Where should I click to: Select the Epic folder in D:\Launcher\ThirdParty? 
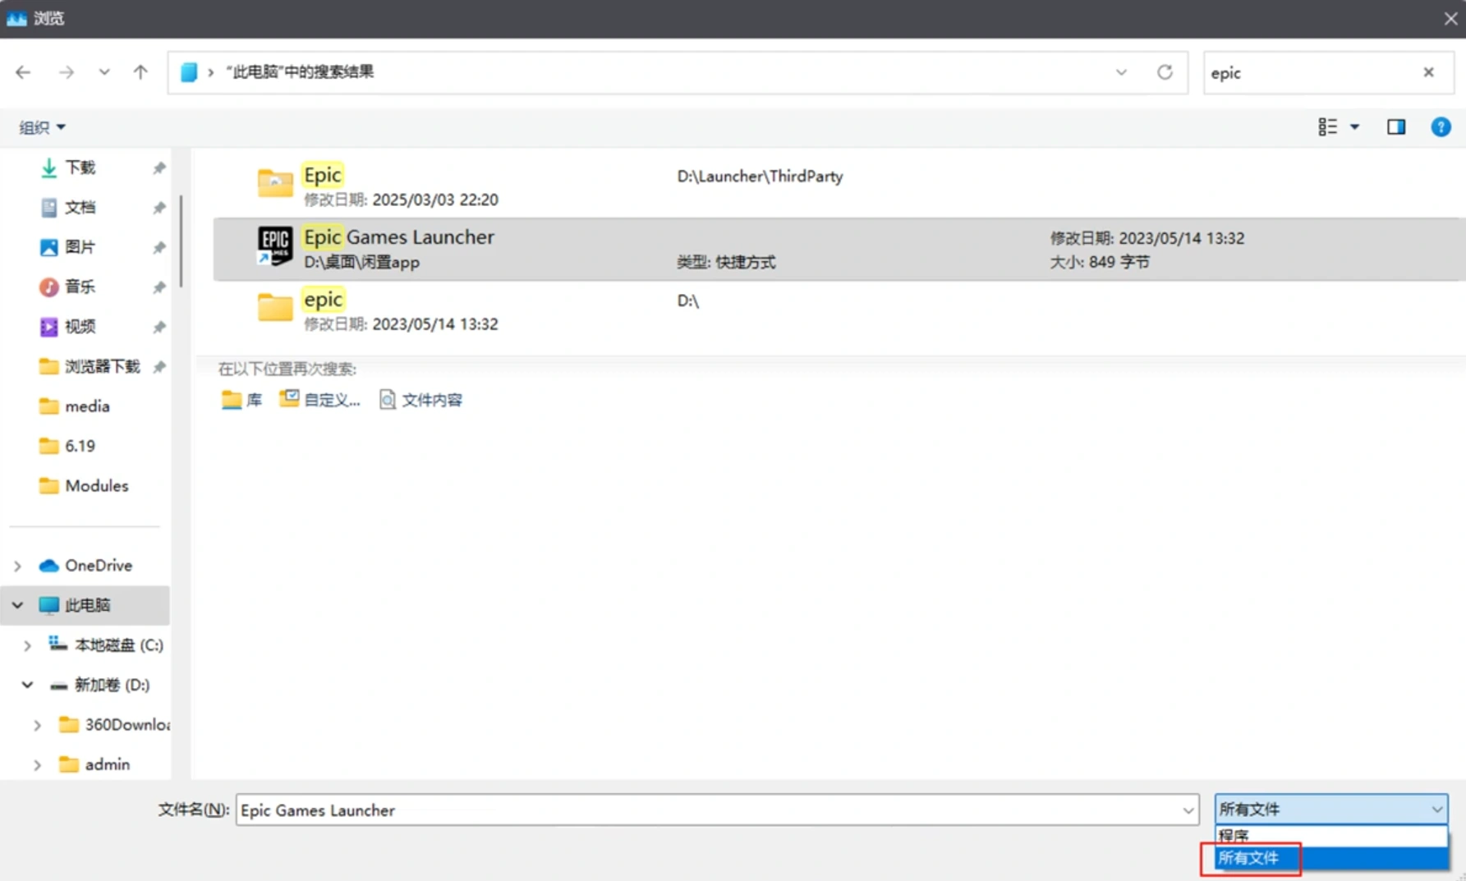838,186
